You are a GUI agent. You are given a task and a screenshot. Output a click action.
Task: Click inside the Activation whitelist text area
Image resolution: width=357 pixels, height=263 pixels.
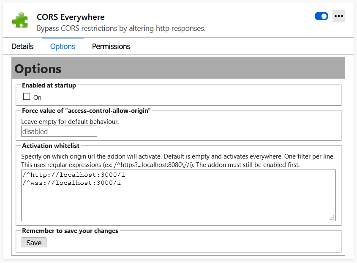point(178,195)
